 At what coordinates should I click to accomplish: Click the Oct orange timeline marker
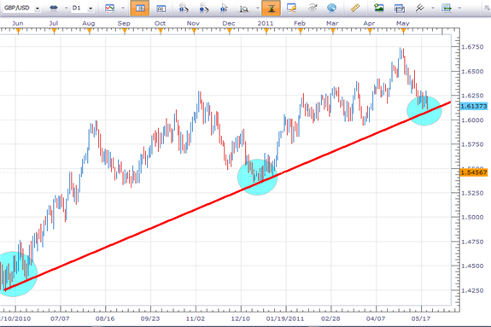(161, 31)
